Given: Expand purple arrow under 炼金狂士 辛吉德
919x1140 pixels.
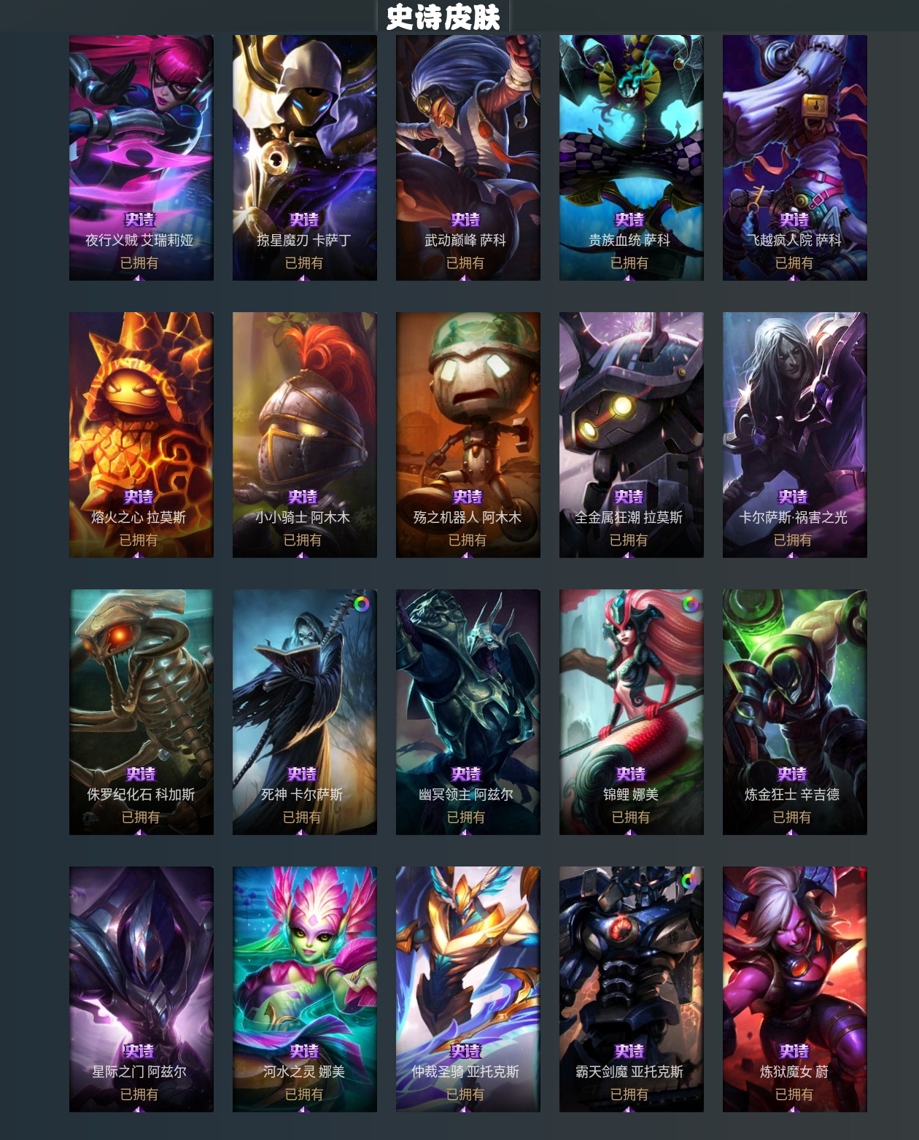Looking at the screenshot, I should [x=792, y=832].
